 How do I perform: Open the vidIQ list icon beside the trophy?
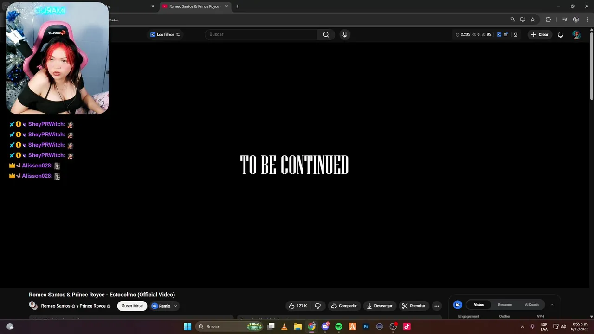click(506, 35)
